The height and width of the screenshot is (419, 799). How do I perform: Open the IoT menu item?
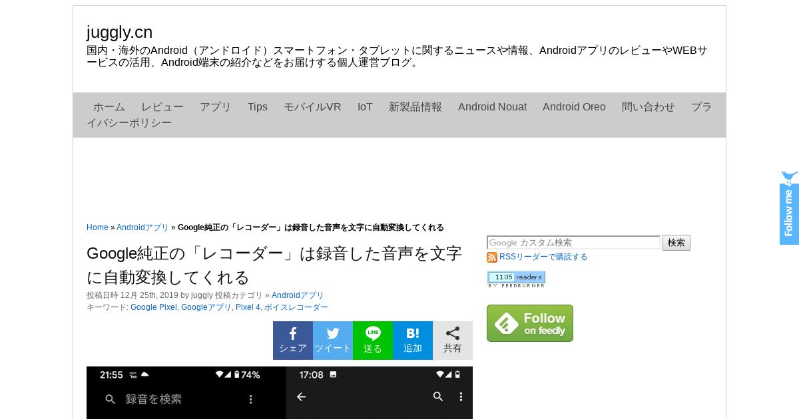pyautogui.click(x=365, y=107)
